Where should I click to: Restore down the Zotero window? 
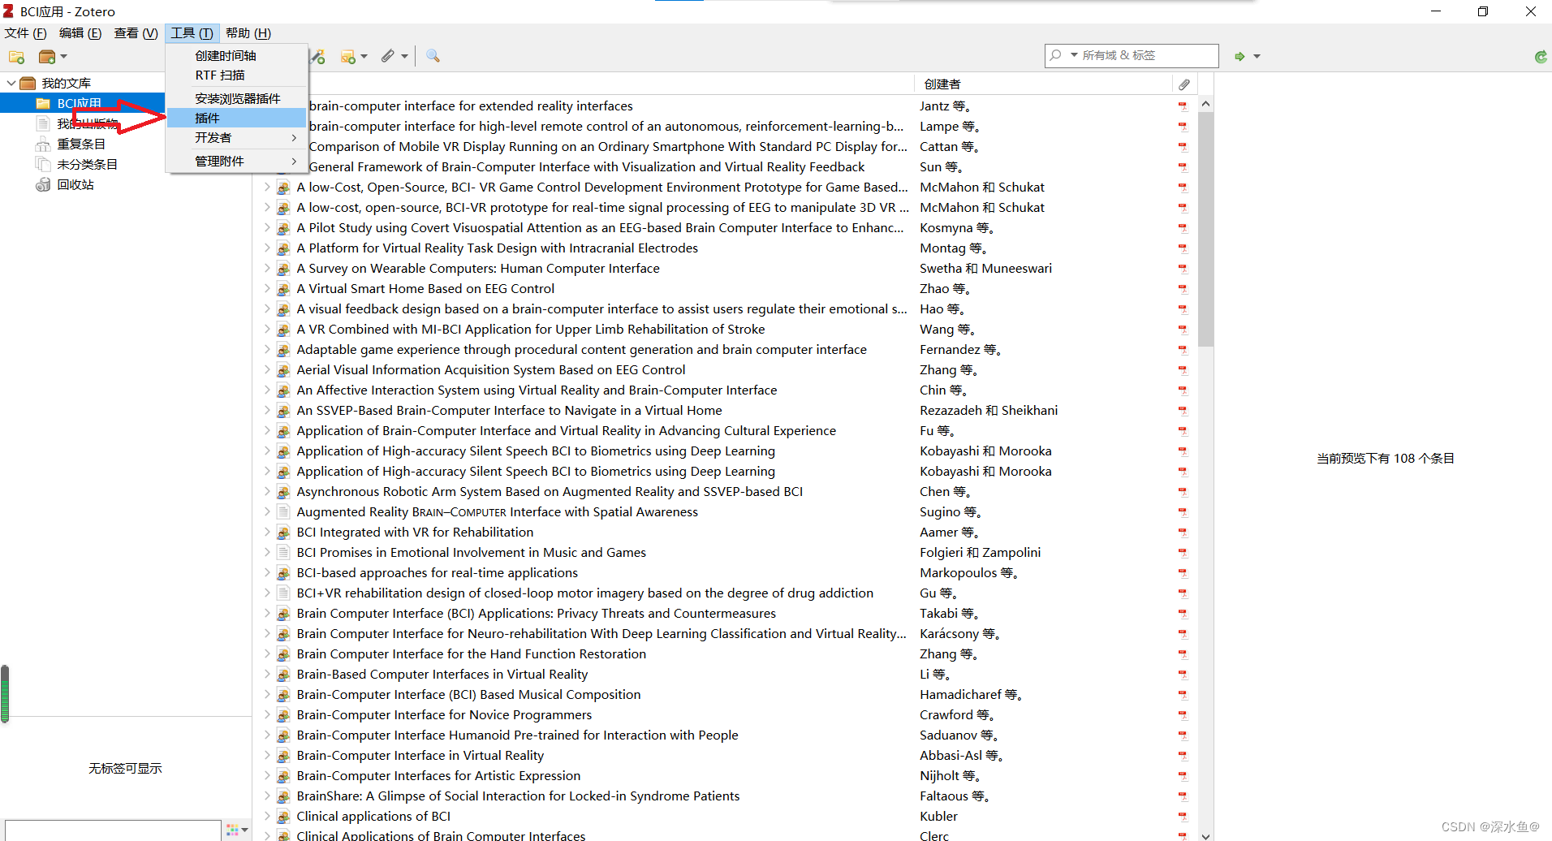1483,11
